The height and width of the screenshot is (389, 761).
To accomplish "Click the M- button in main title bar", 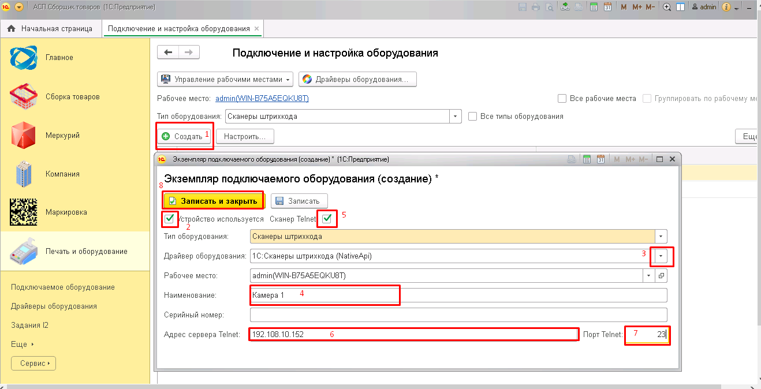I will [x=650, y=7].
